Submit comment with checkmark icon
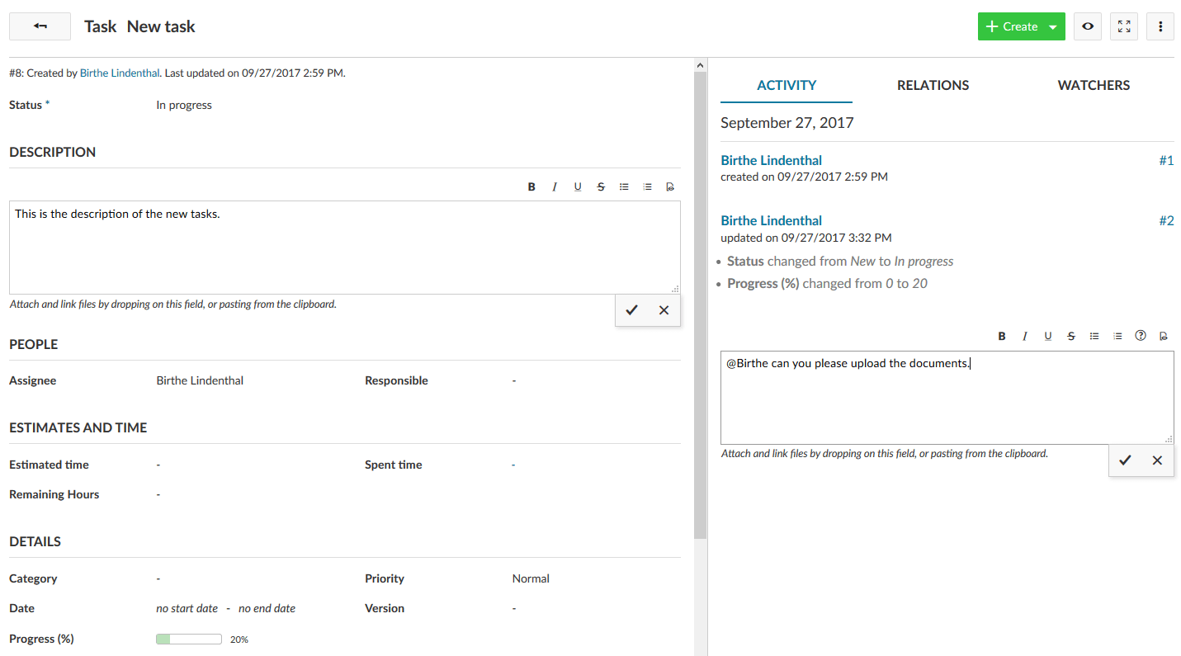 pos(1125,460)
